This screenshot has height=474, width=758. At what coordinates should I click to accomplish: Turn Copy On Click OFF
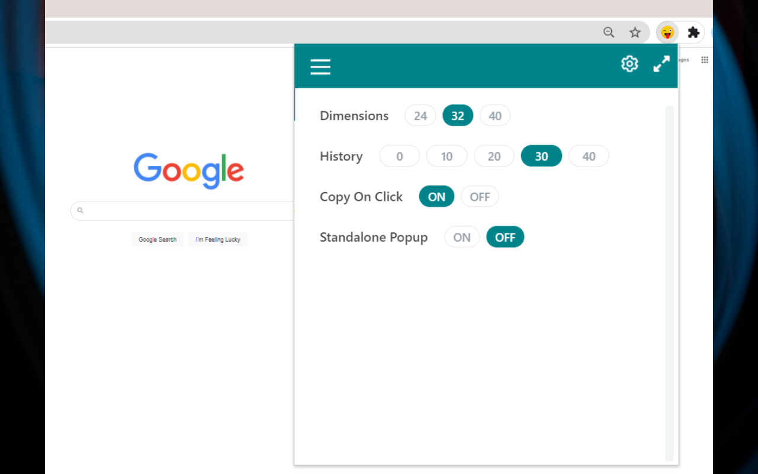coord(480,197)
